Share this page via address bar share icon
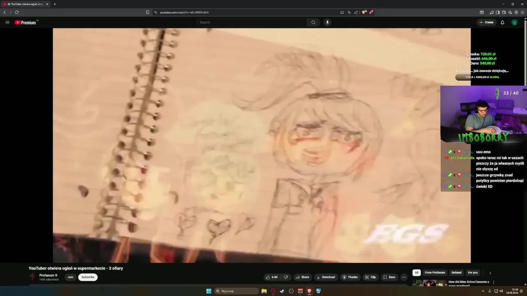The image size is (527, 296). point(356,12)
